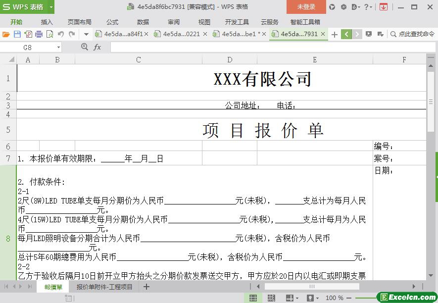Viewport: 438px width, 303px height.
Task: Select column C header
Action: click(138, 59)
